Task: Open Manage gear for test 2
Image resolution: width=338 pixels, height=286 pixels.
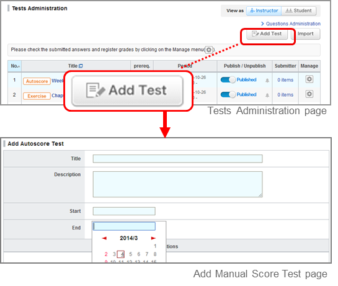Action: coord(309,94)
